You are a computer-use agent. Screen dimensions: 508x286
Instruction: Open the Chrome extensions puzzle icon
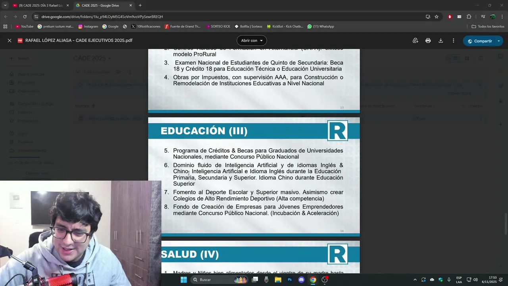(469, 17)
